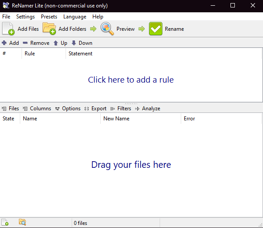Sort by the Error column header
Screen dimensions: 263x228
221,119
